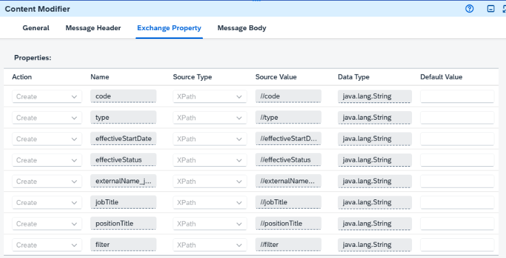Open Source Type dropdown for jobTitle row

click(x=210, y=202)
